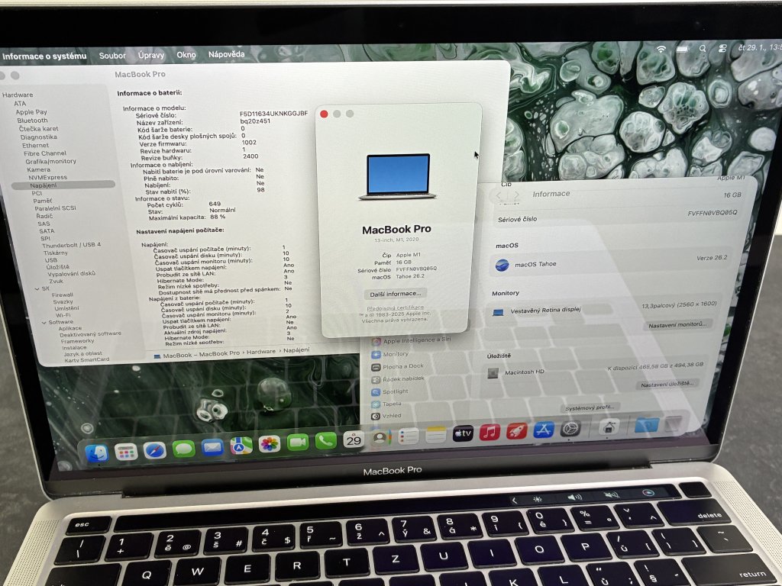Select Wi-Fi under Síť in sidebar
Viewport: 782px width, 586px height.
(63, 315)
